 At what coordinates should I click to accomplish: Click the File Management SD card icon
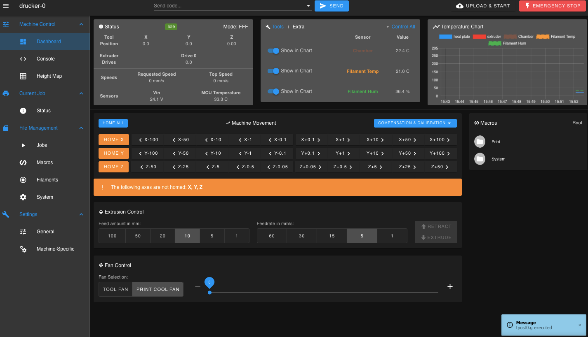6,128
